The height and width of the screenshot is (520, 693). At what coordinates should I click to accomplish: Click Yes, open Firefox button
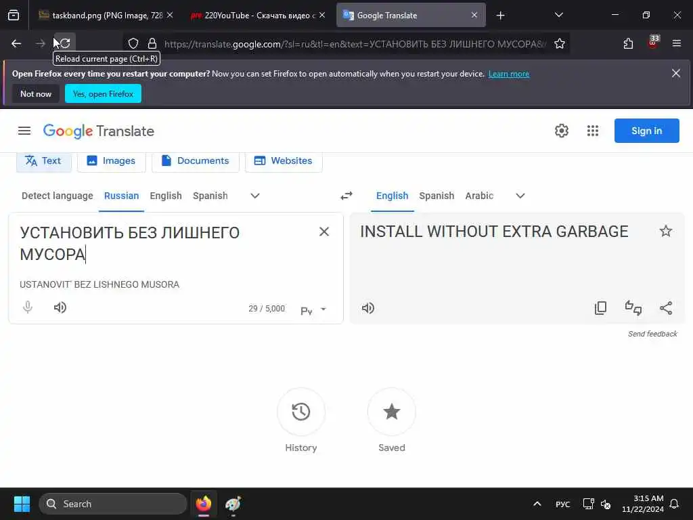click(103, 93)
